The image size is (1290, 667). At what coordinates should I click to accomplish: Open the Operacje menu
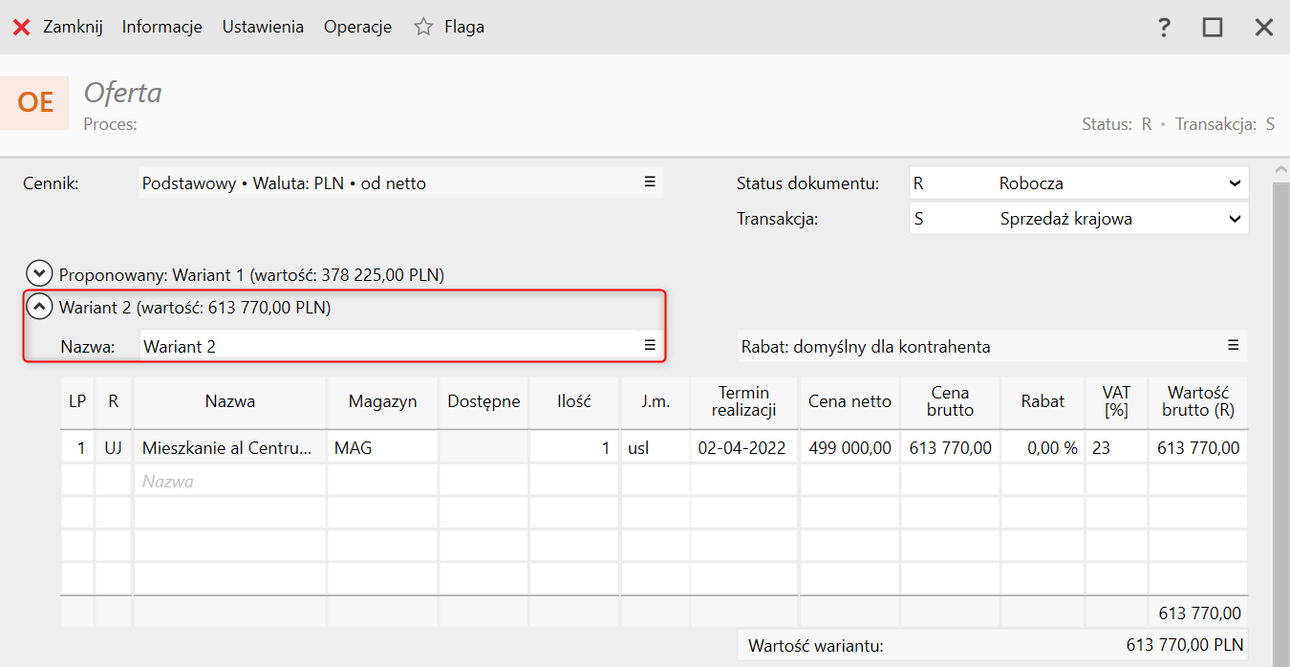[357, 27]
